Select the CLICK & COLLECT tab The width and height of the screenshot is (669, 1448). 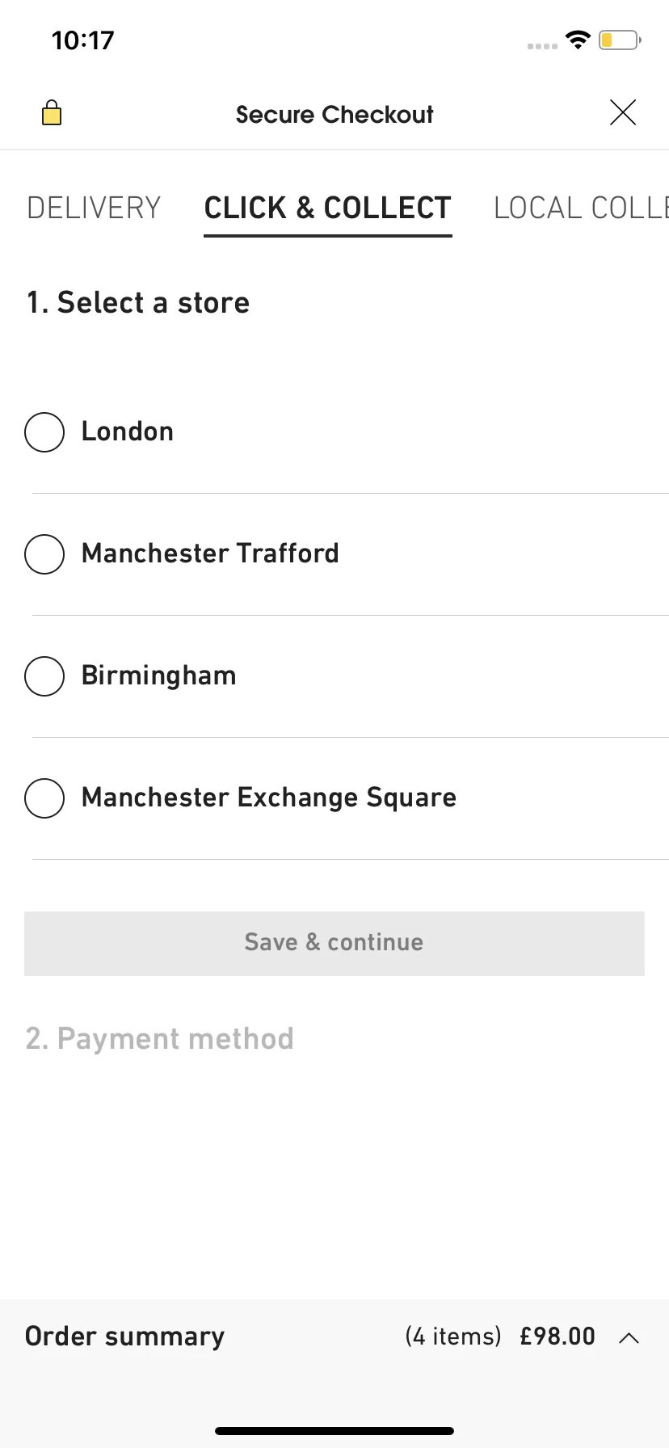327,208
